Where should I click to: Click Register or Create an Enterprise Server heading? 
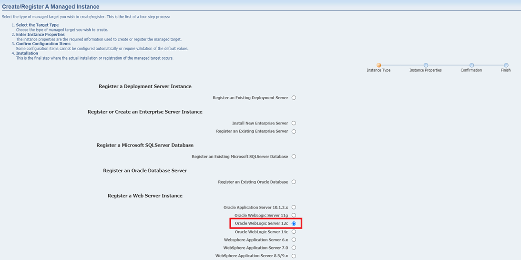(x=145, y=112)
